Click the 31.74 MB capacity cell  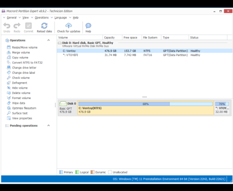[x=110, y=55]
